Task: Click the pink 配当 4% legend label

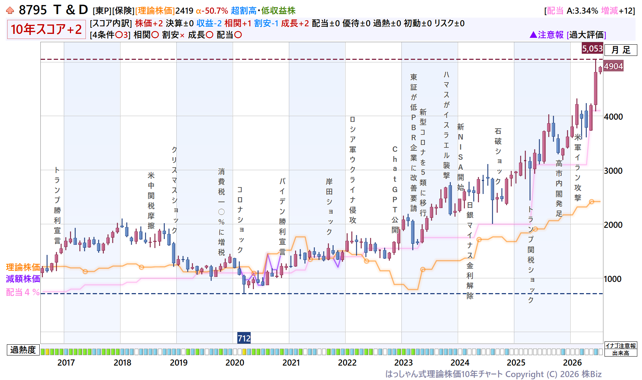Action: tap(23, 292)
